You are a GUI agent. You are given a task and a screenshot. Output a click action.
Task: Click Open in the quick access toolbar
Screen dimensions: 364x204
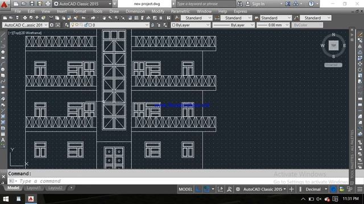[24, 4]
